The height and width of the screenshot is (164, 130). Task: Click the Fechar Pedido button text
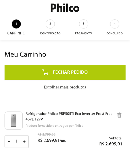click(70, 72)
